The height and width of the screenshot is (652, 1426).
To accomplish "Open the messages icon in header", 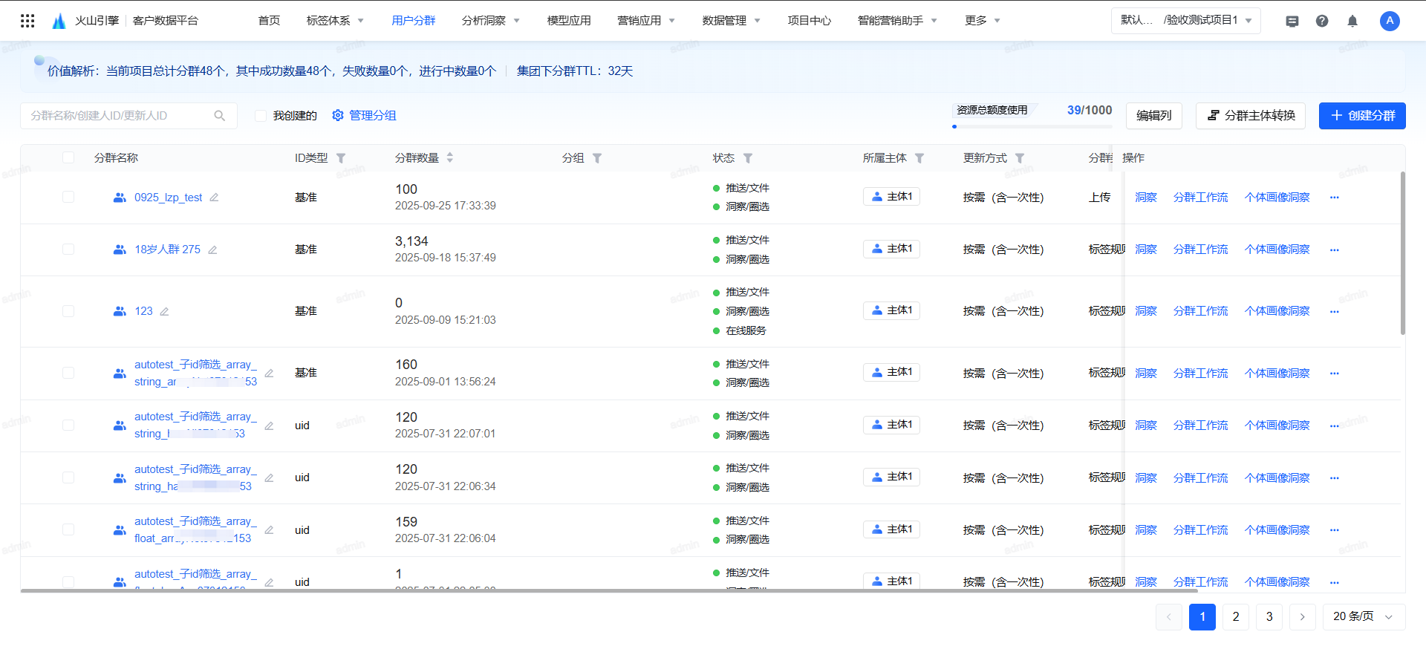I will (x=1292, y=21).
